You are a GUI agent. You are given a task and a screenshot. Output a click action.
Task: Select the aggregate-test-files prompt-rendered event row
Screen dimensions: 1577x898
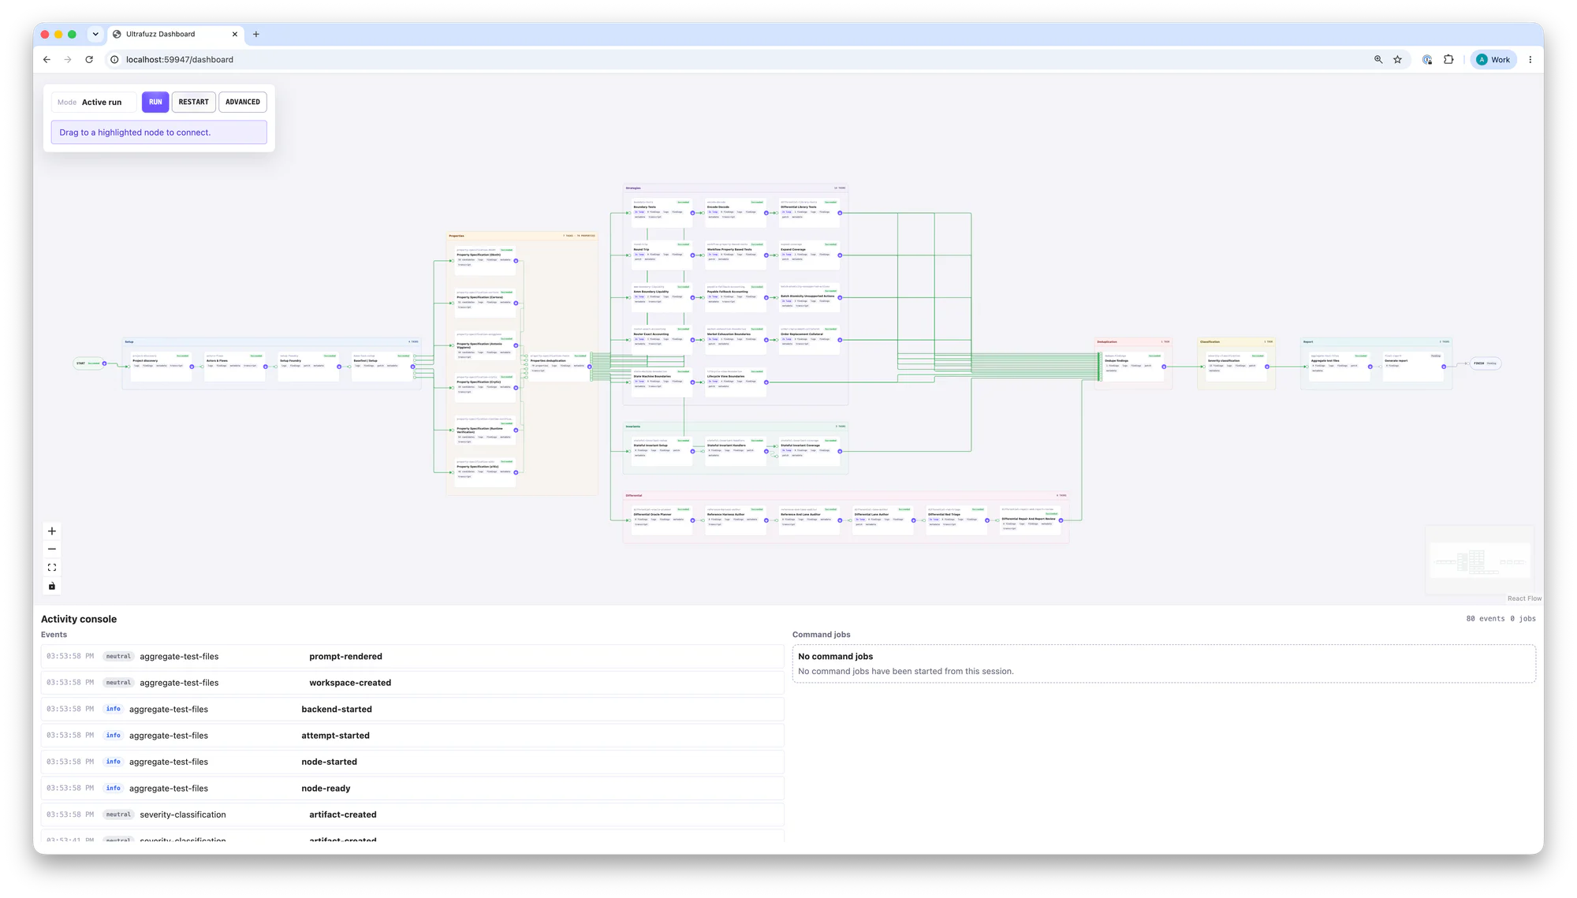412,657
